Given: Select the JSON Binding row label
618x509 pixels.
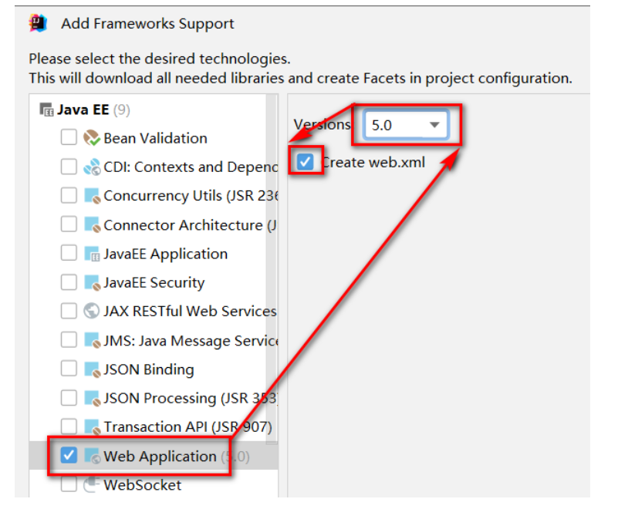Looking at the screenshot, I should tap(149, 369).
